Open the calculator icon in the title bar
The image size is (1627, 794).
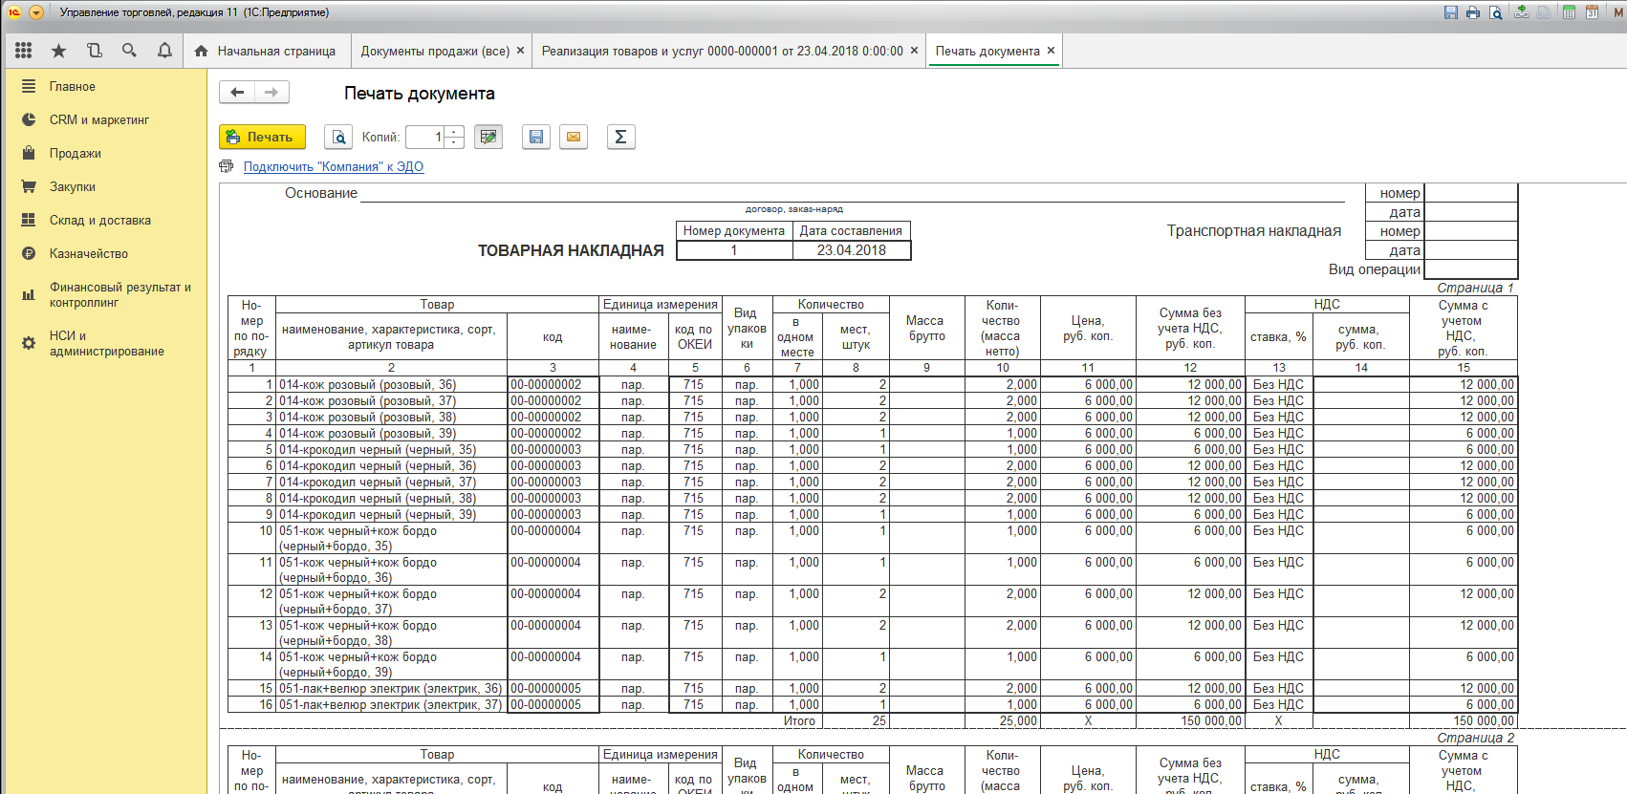1569,12
